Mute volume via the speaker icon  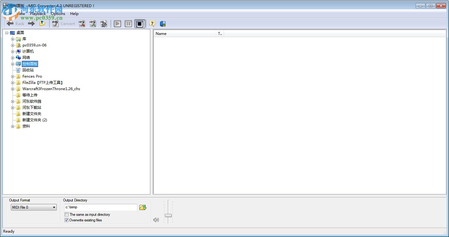click(x=156, y=220)
